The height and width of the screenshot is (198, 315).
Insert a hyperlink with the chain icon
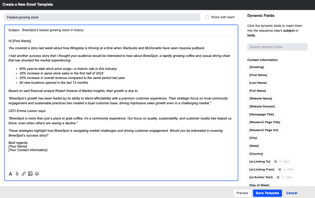tap(24, 174)
